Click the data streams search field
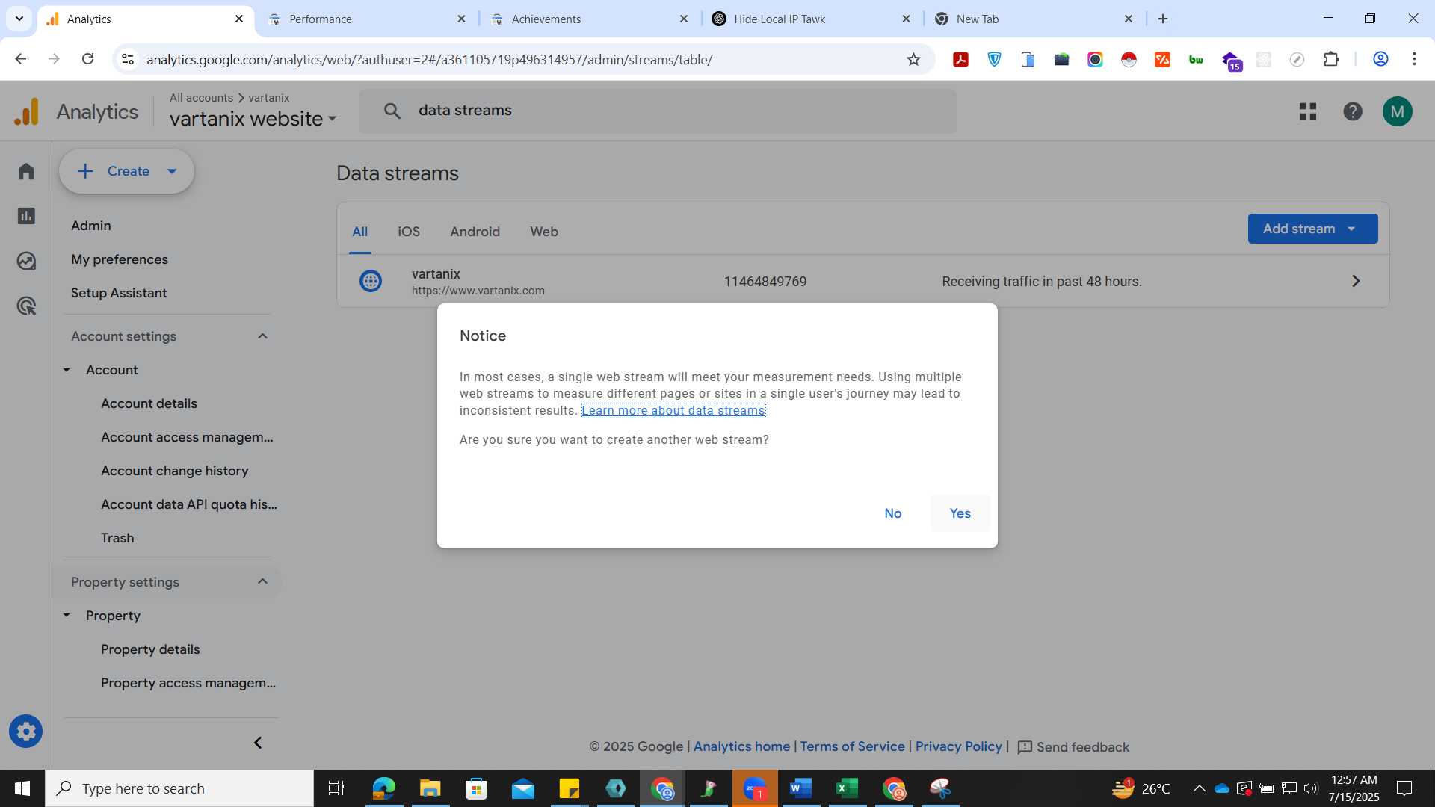This screenshot has height=807, width=1435. tap(658, 111)
